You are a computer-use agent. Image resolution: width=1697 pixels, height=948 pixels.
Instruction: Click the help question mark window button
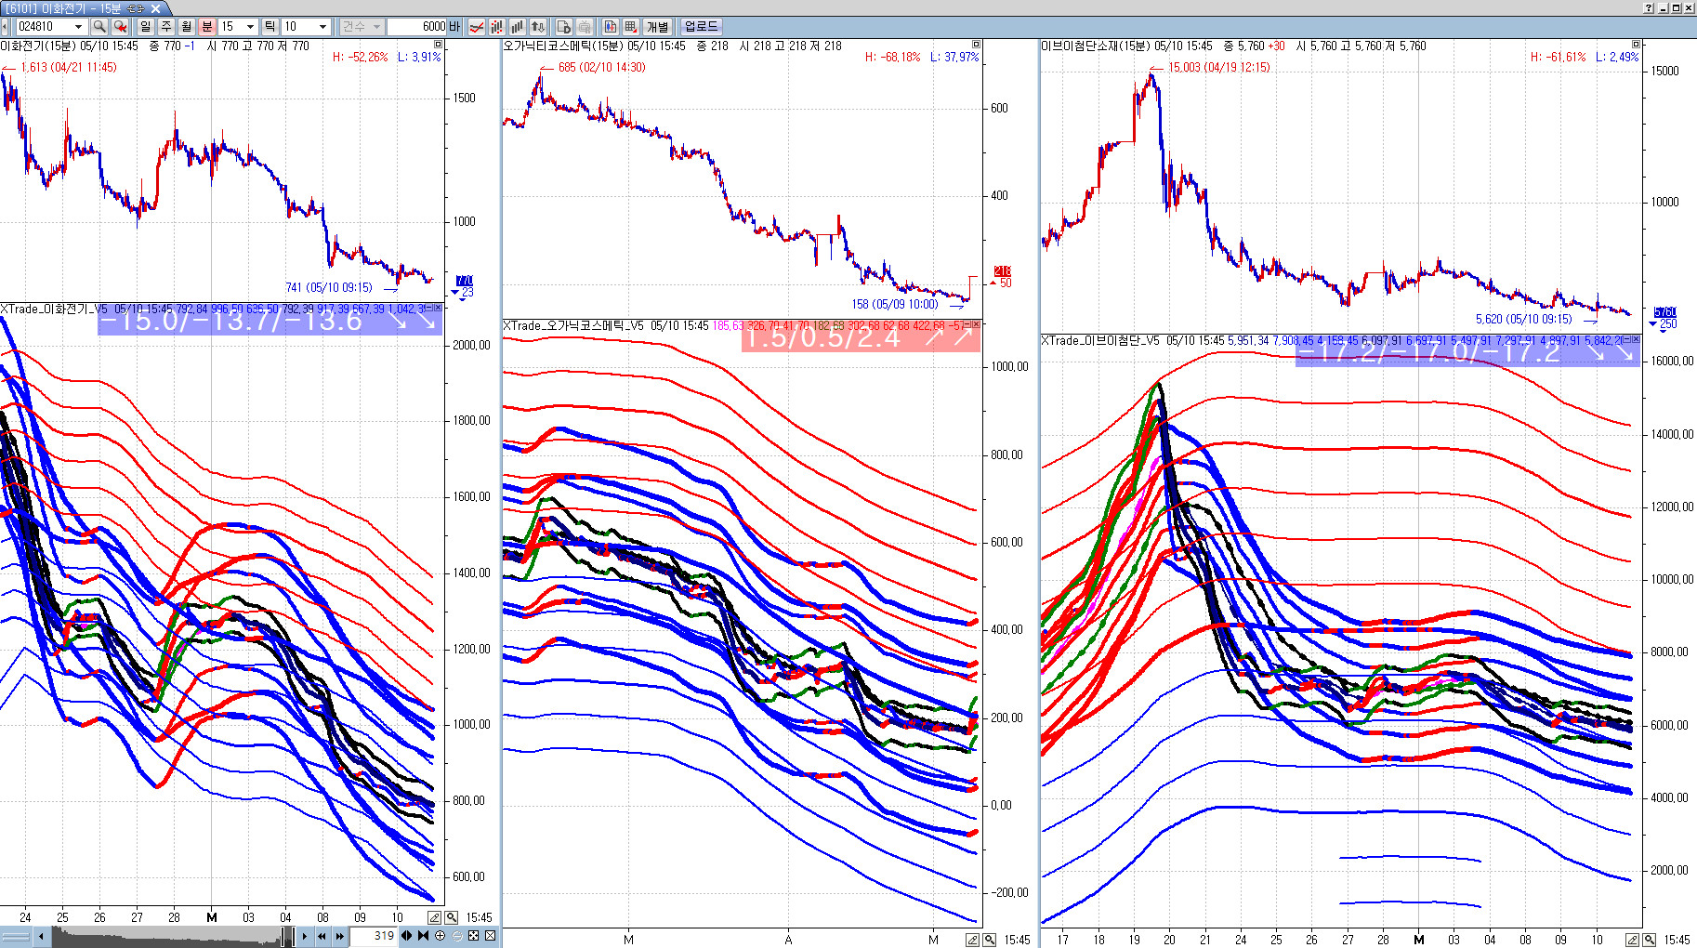point(1649,7)
